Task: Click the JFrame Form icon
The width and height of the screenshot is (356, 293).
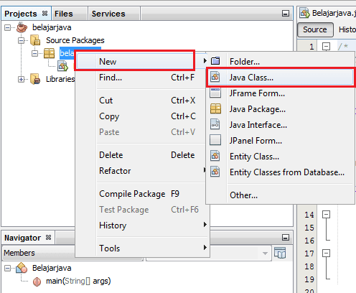Action: coord(215,93)
